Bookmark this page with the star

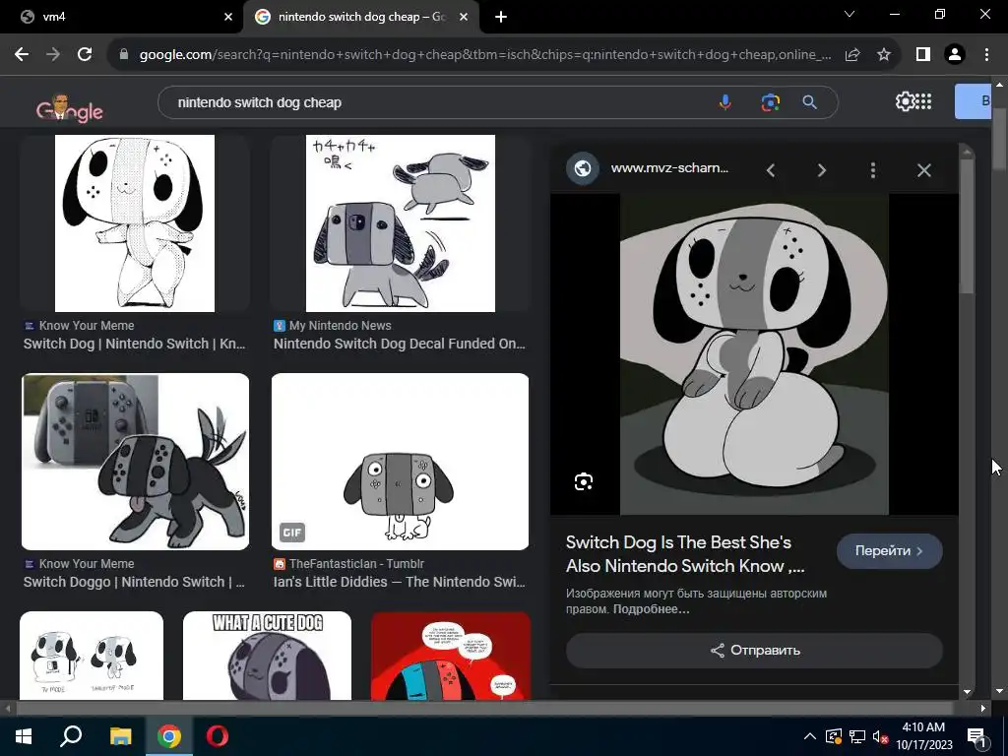(884, 55)
